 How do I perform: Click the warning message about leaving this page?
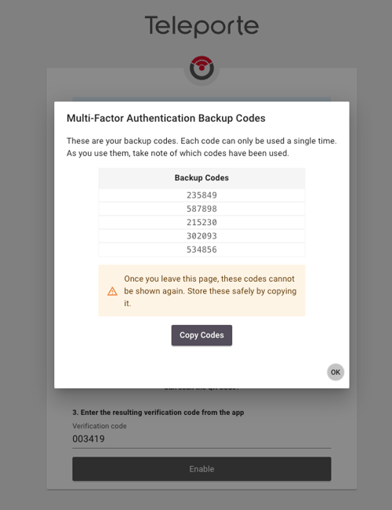[210, 291]
